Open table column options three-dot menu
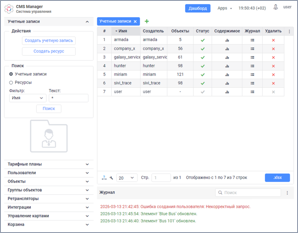The width and height of the screenshot is (298, 233). (x=289, y=31)
